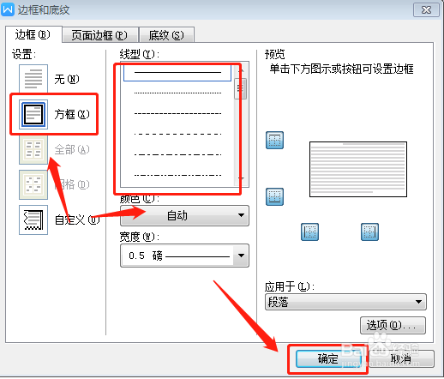The image size is (444, 379).
Task: Click the paragraph preview diagram
Action: 358,169
